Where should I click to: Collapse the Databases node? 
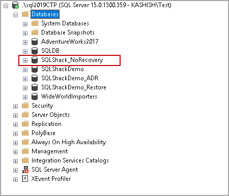pyautogui.click(x=15, y=15)
